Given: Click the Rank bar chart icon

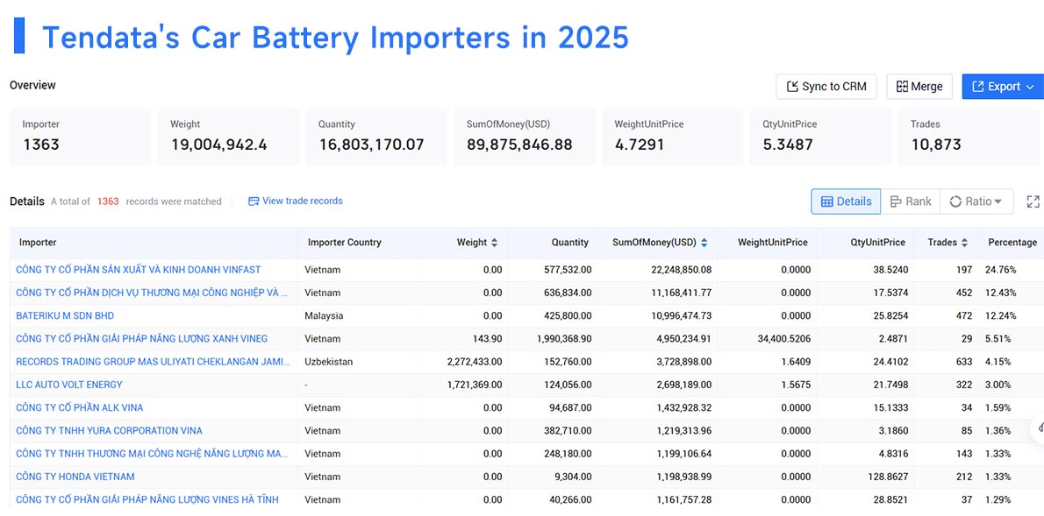Looking at the screenshot, I should pos(896,201).
